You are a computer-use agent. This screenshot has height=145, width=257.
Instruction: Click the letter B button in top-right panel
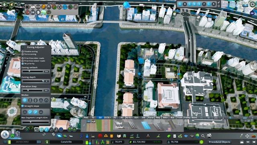coord(185,4)
